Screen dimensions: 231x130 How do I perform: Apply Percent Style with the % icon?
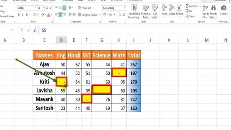click(110, 15)
